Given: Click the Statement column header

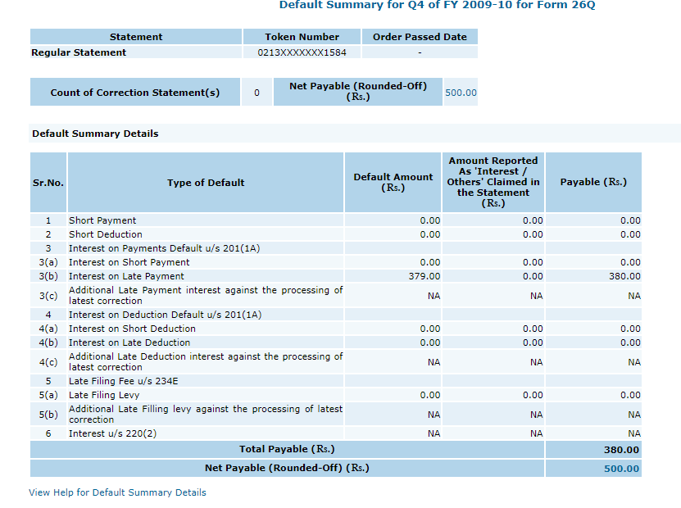Looking at the screenshot, I should coord(136,37).
